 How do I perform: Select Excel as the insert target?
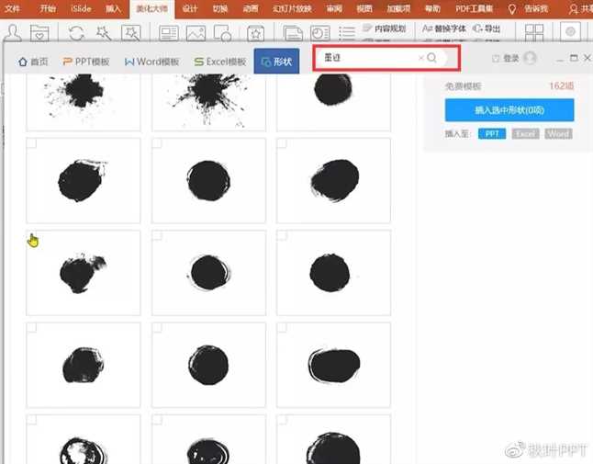click(525, 133)
